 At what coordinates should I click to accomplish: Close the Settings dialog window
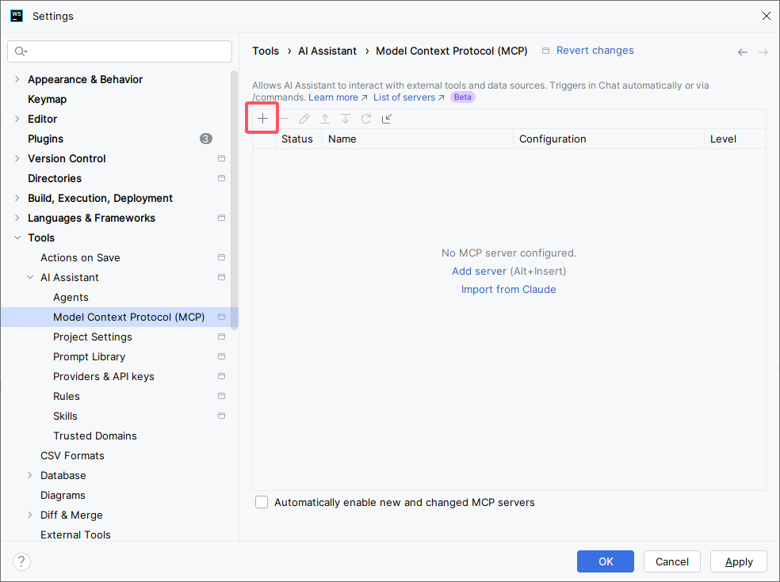click(x=766, y=16)
